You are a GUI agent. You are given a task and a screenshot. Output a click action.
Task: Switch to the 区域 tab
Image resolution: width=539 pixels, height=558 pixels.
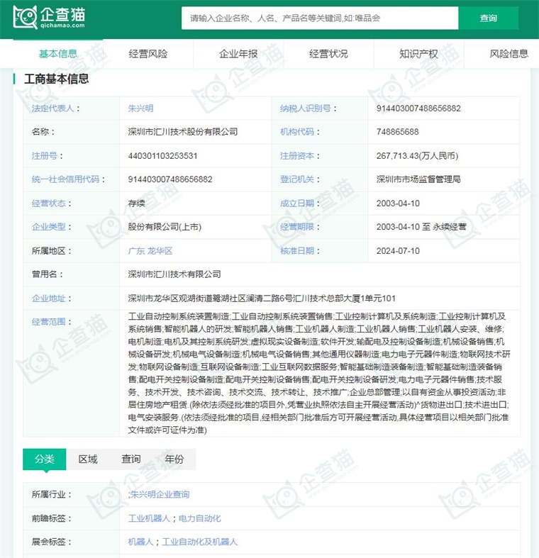(x=88, y=459)
